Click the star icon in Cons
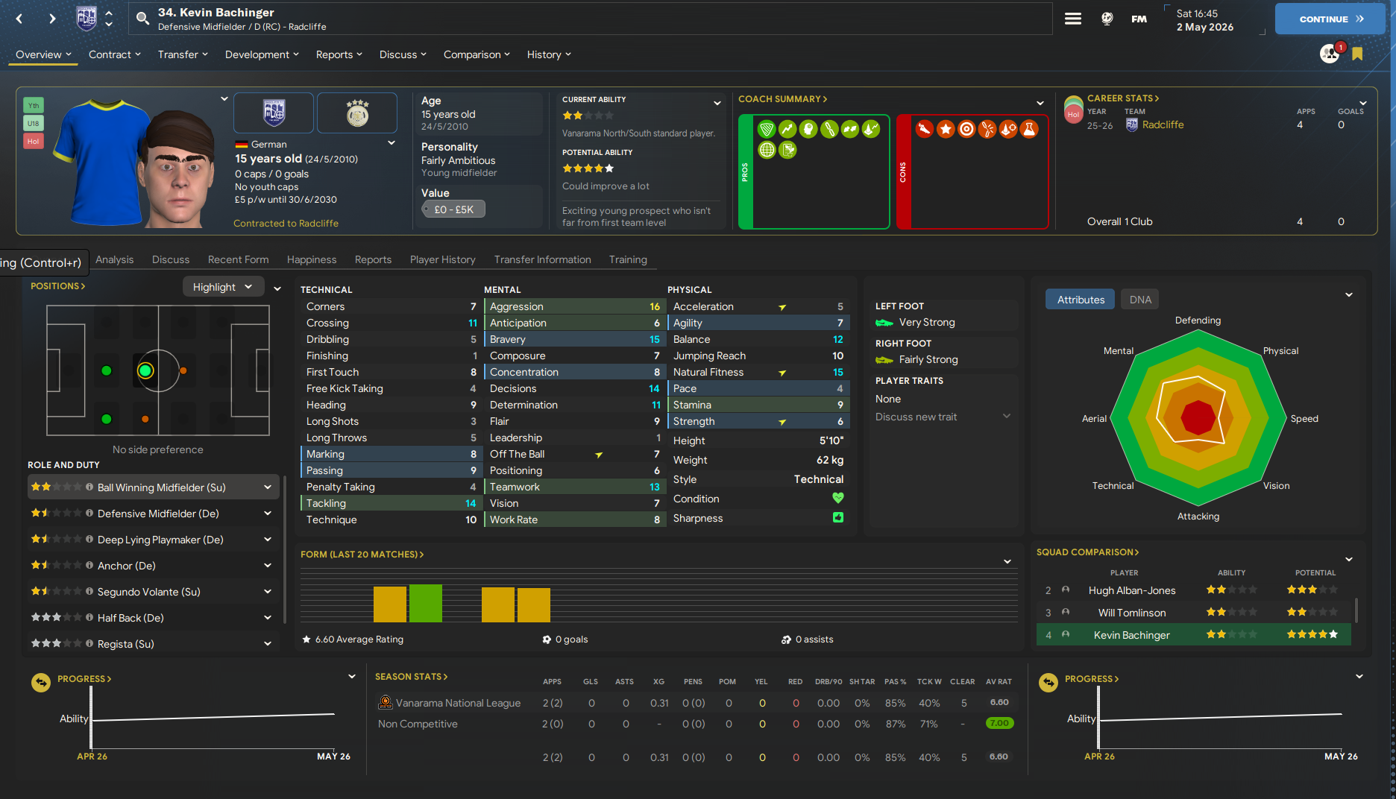 tap(946, 129)
